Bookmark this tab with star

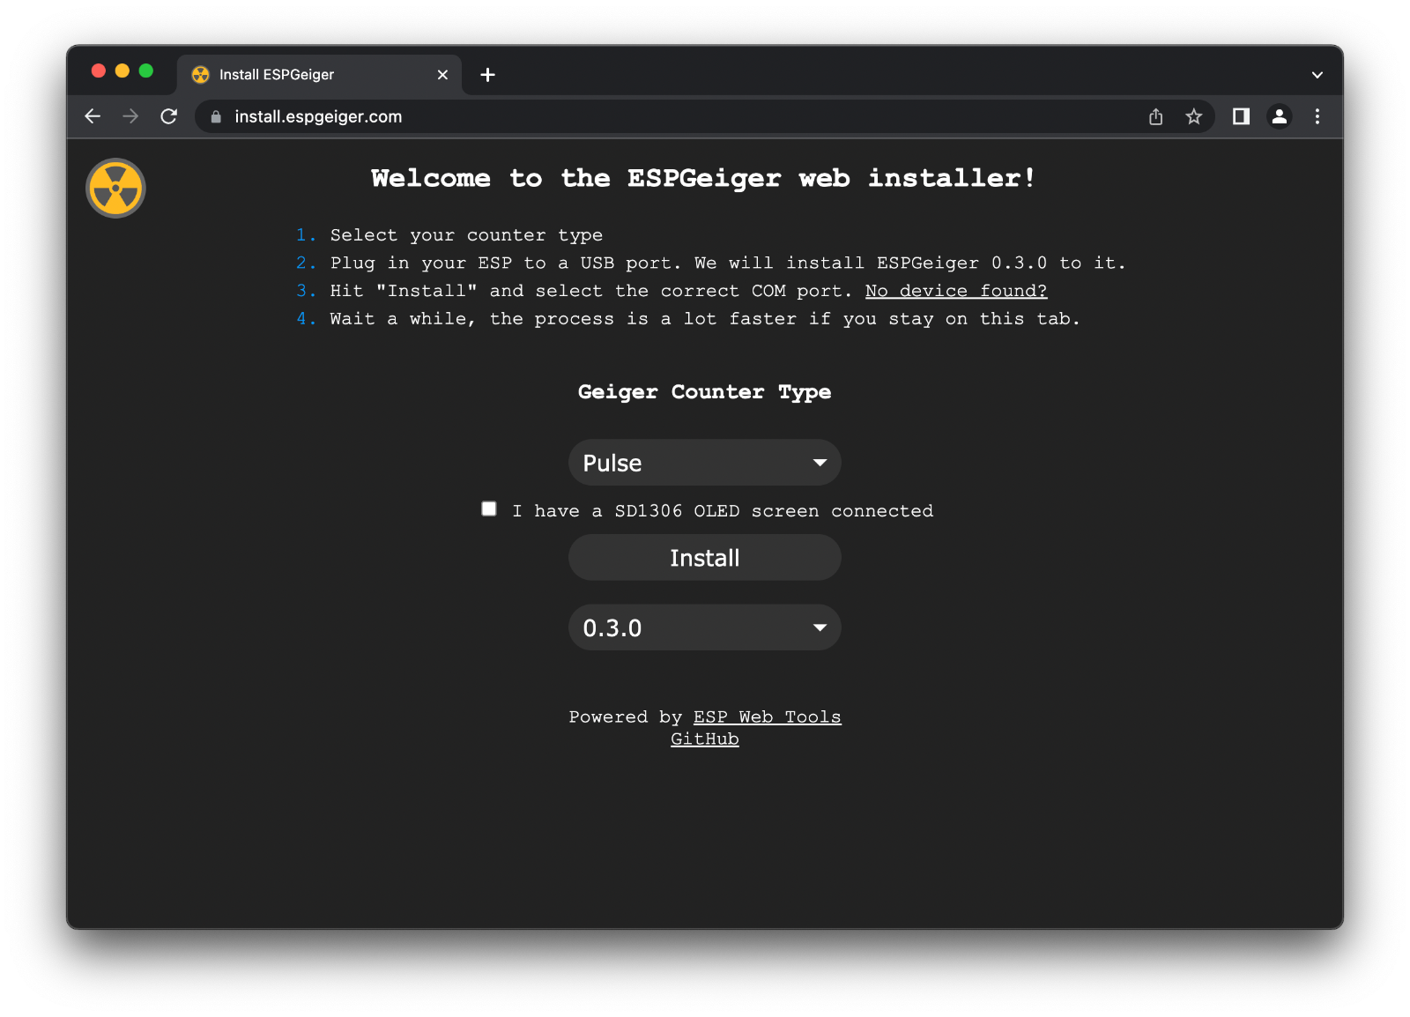1194,116
